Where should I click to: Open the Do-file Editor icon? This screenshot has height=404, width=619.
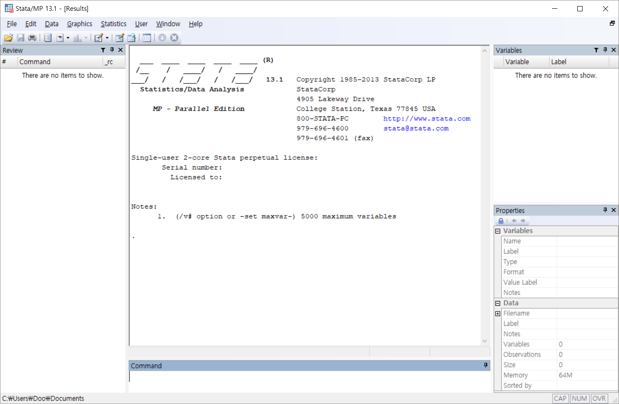click(99, 38)
